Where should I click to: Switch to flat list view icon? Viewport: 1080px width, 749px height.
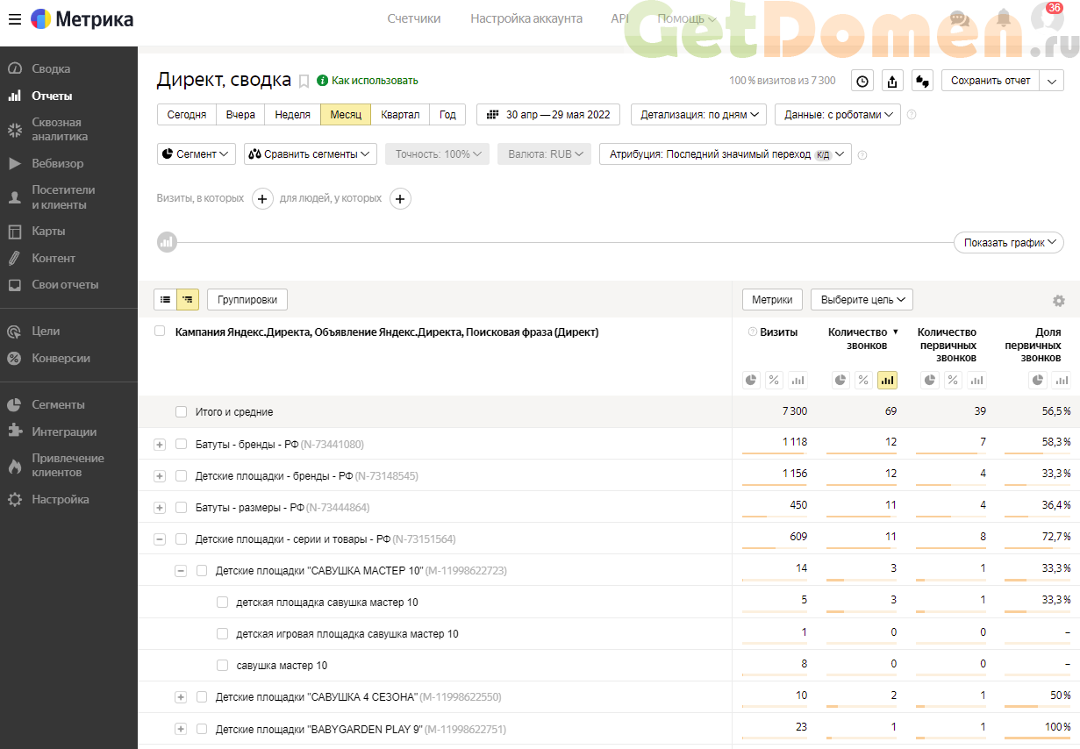pyautogui.click(x=165, y=300)
